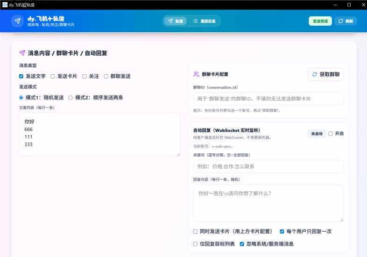The width and height of the screenshot is (367, 257).
Task: Click the 群聊ID input field
Action: [268, 99]
